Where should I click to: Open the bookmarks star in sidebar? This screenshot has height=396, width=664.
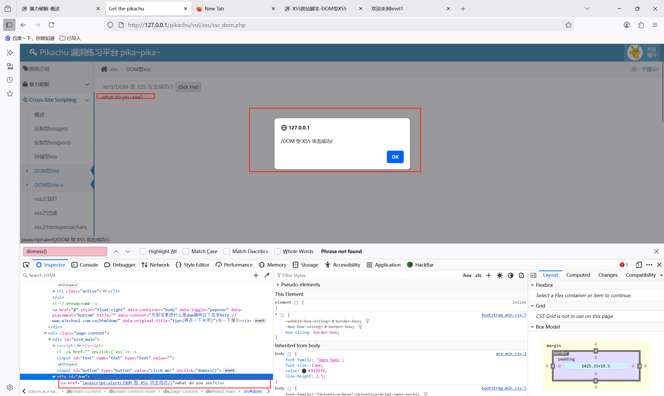tap(10, 94)
